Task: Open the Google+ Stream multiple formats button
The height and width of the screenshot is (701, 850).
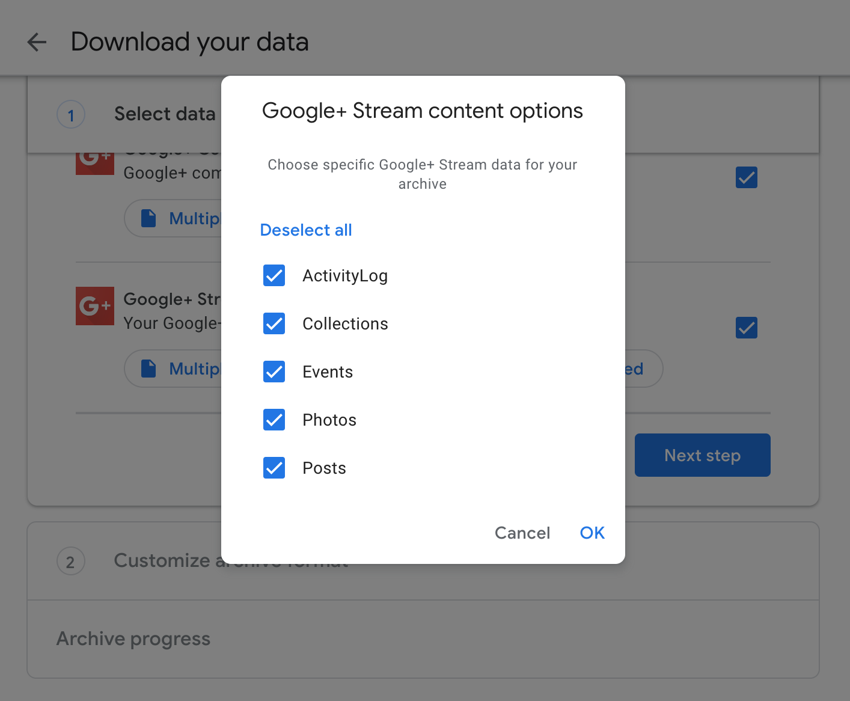Action: 173,369
